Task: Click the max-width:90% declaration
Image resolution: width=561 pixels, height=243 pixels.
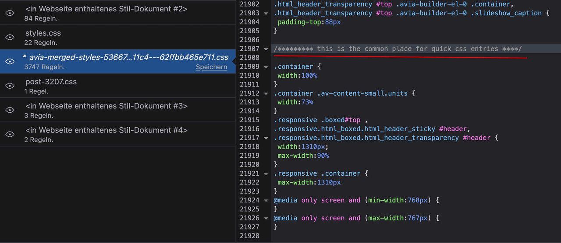Action: point(303,156)
